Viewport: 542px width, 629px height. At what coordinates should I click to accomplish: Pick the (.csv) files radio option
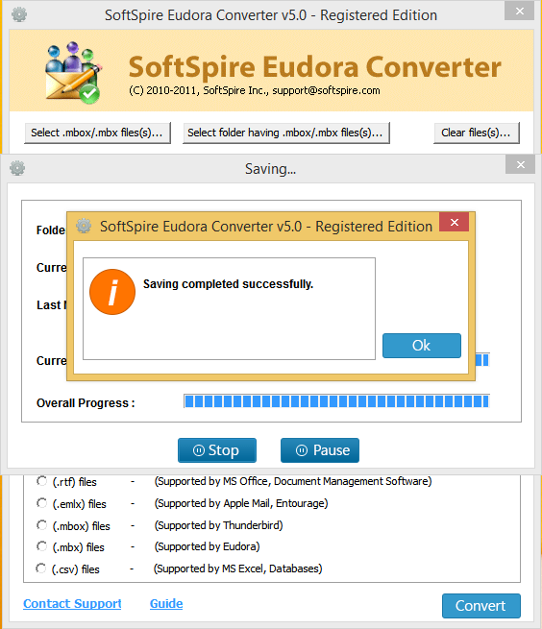tap(40, 569)
